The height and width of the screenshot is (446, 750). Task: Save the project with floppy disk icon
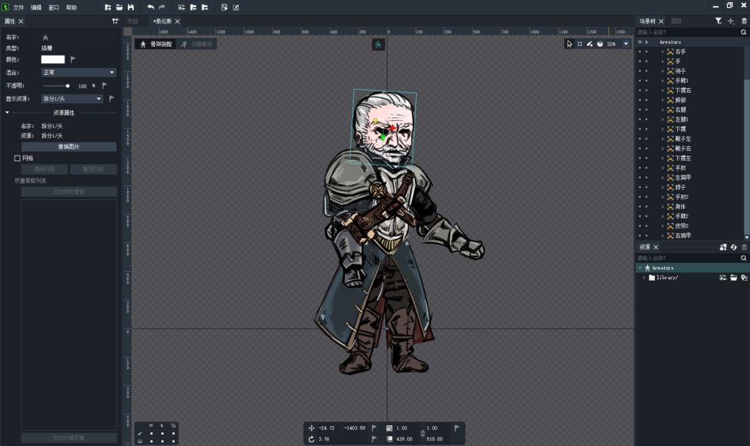point(131,7)
